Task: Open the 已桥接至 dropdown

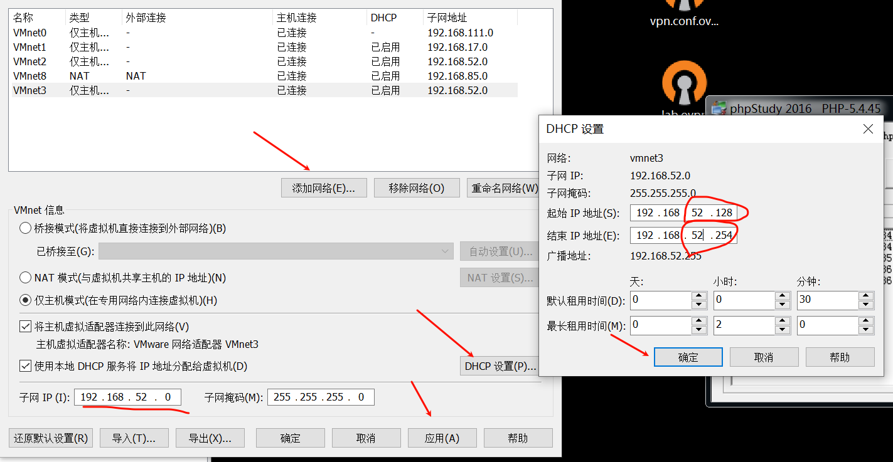Action: [x=275, y=251]
